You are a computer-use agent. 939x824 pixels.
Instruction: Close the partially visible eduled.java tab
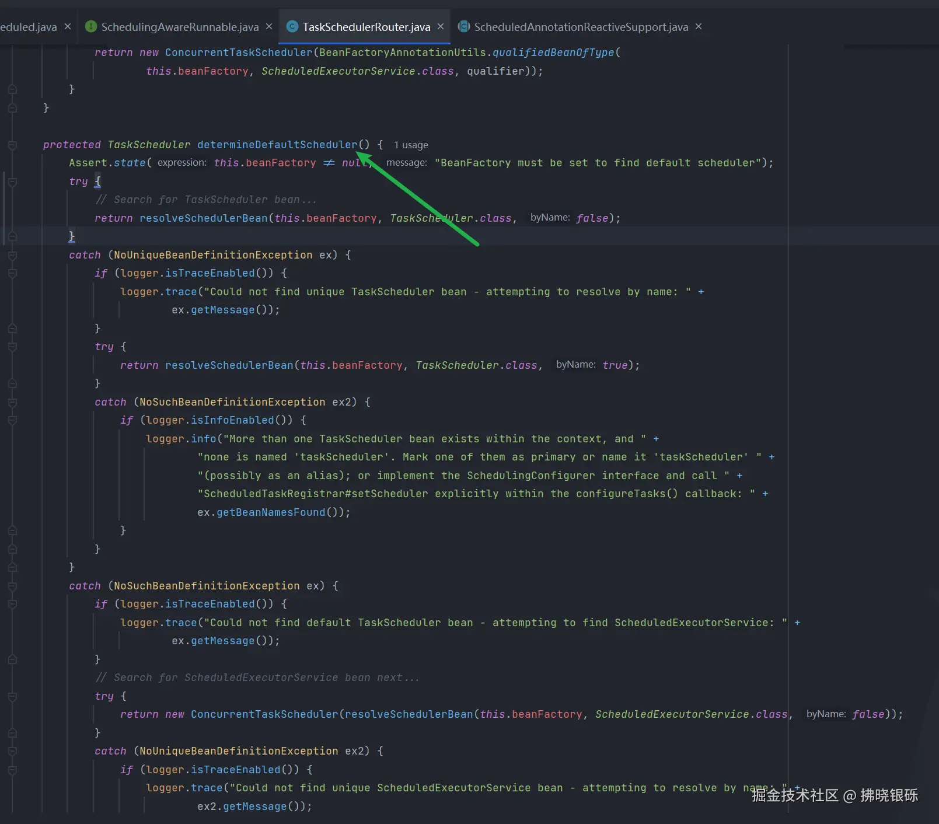tap(68, 26)
